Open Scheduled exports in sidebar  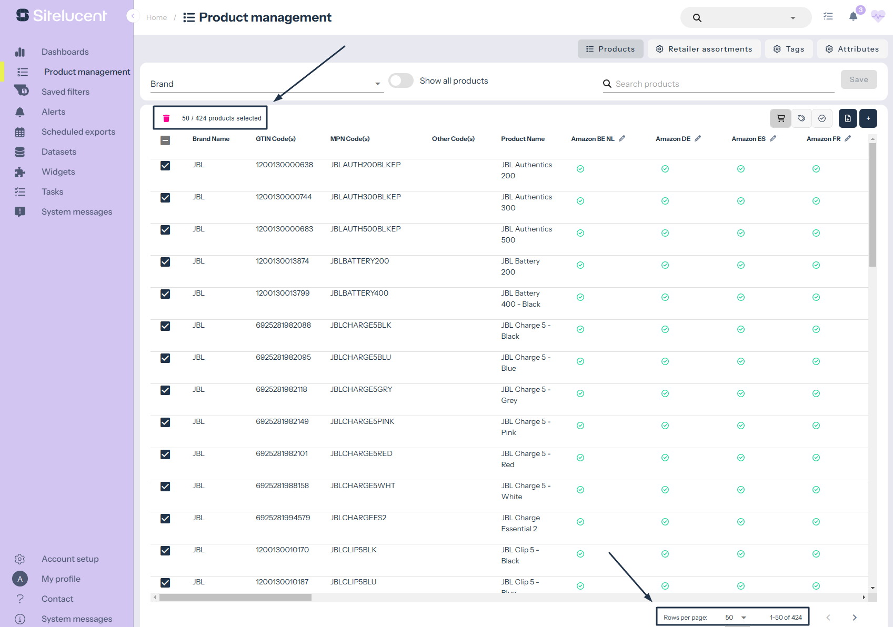point(78,132)
